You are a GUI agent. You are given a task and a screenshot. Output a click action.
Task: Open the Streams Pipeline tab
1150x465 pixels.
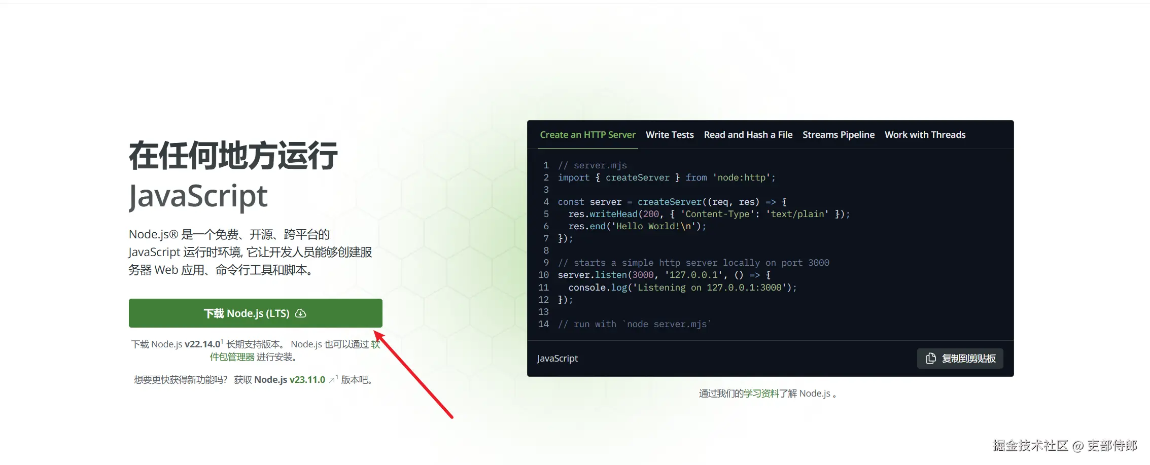tap(839, 135)
